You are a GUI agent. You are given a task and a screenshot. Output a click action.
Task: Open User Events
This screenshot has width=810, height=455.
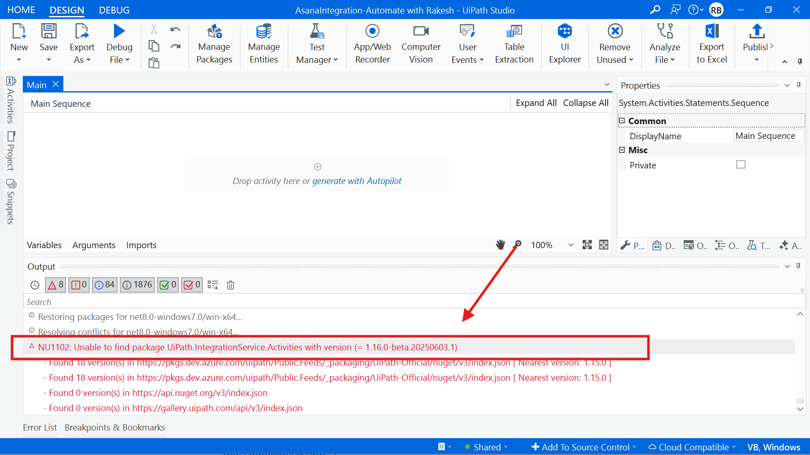pyautogui.click(x=468, y=44)
